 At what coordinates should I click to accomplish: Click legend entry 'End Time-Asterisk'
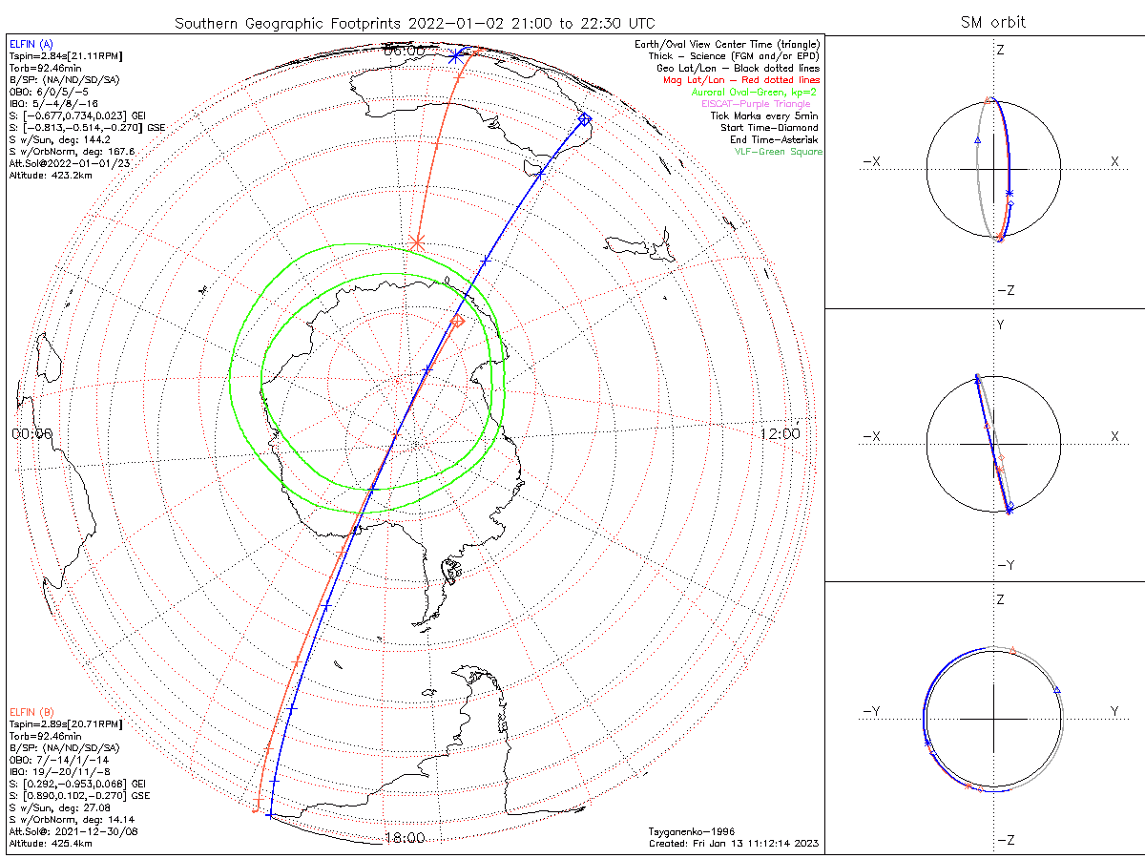pyautogui.click(x=774, y=139)
